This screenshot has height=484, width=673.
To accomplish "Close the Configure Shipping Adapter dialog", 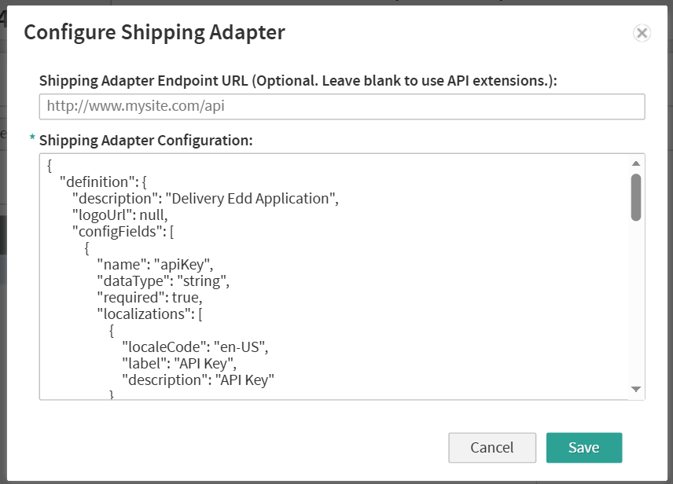I will tap(642, 33).
